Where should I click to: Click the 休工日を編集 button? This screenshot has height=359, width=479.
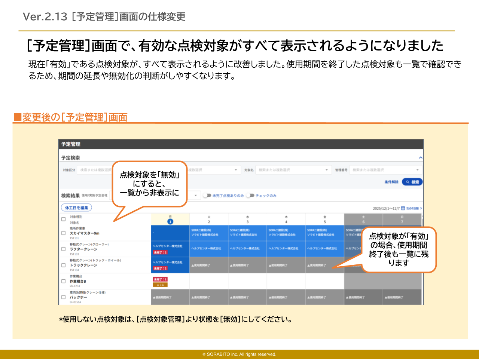click(76, 208)
